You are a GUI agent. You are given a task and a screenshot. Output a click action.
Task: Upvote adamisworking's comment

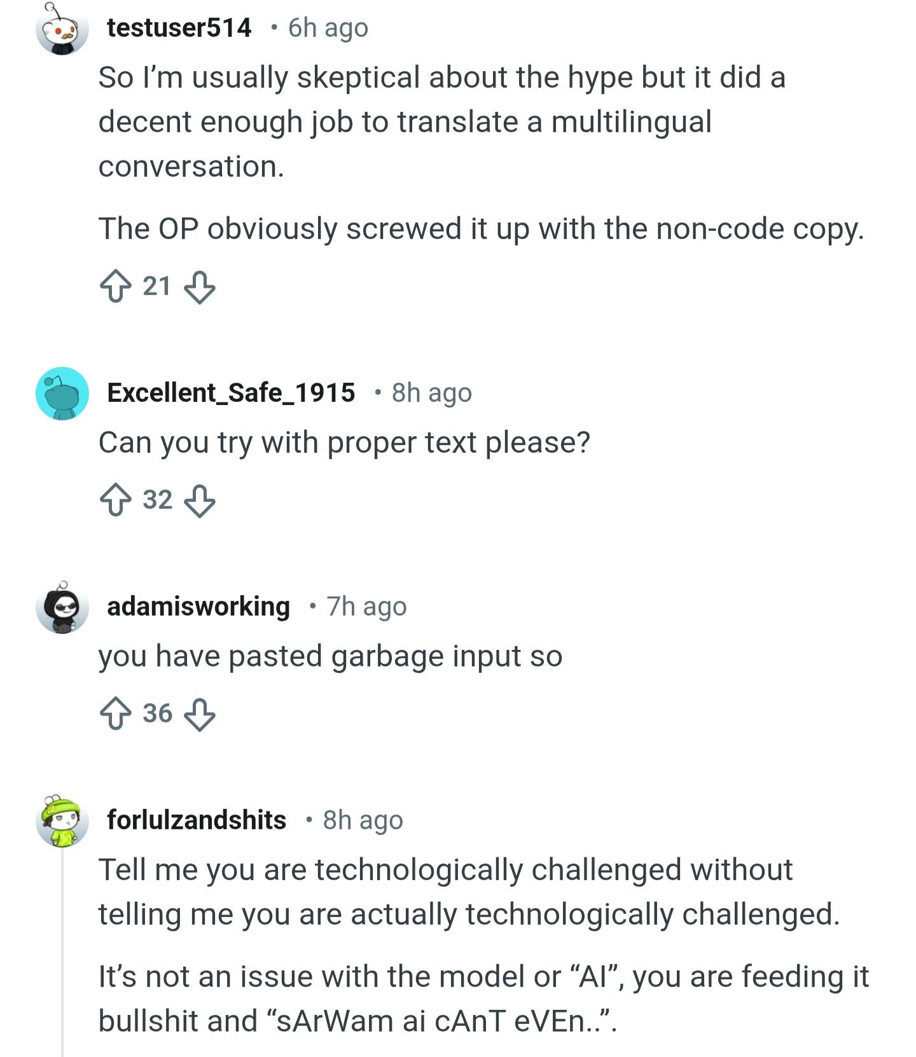pos(115,714)
